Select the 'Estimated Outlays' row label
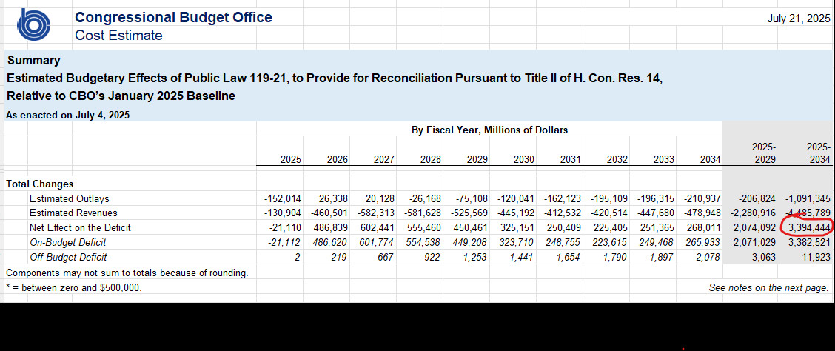The height and width of the screenshot is (351, 835). tap(70, 198)
